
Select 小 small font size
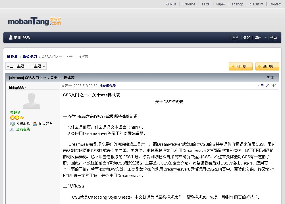click(x=257, y=85)
